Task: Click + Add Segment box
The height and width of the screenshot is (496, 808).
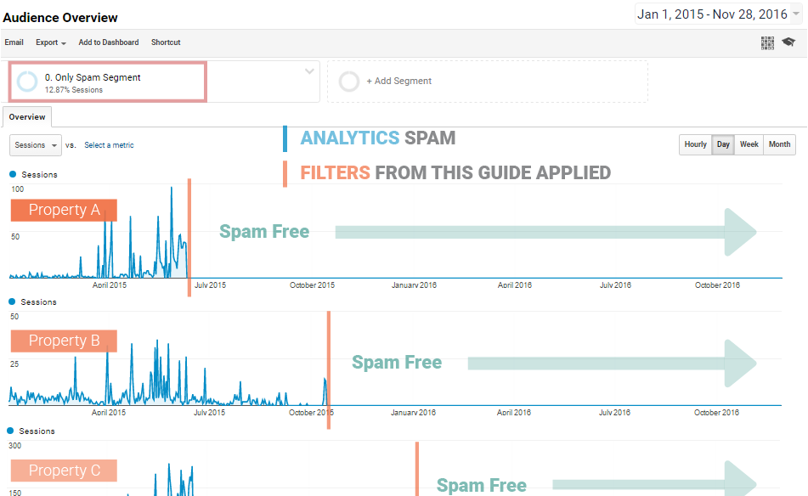Action: click(488, 82)
